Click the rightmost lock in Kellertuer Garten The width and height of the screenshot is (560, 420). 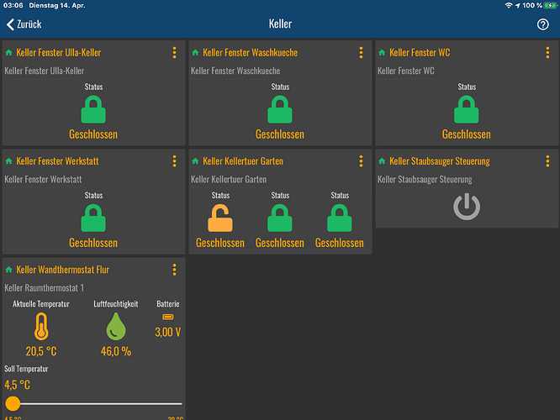coord(340,218)
